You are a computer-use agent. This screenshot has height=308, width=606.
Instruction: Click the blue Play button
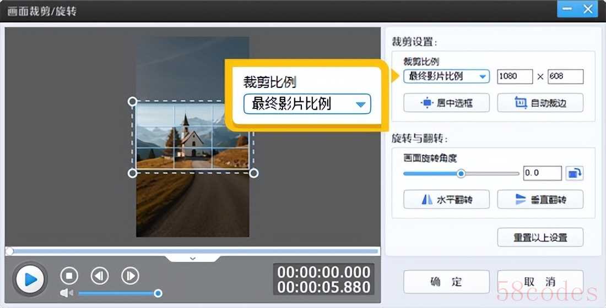[x=30, y=279]
